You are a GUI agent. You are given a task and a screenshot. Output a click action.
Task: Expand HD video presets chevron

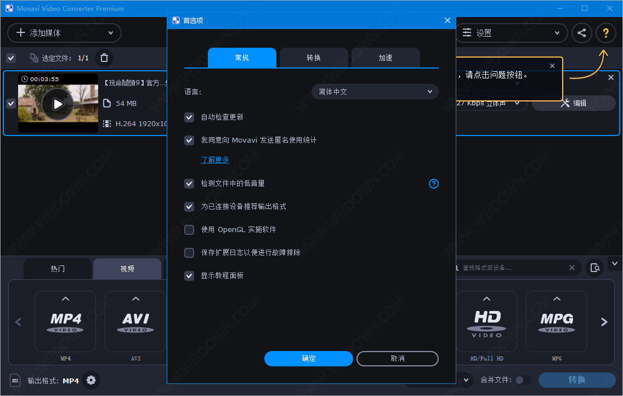pyautogui.click(x=487, y=299)
